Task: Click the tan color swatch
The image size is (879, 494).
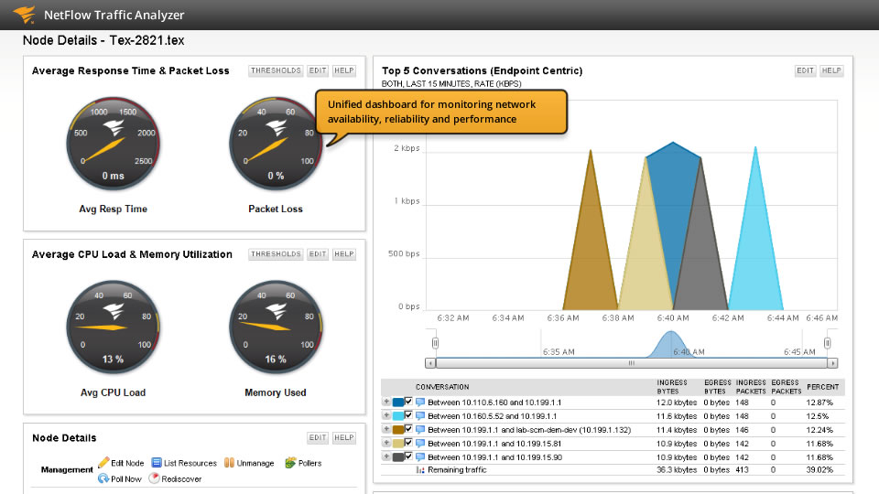Action: [398, 443]
